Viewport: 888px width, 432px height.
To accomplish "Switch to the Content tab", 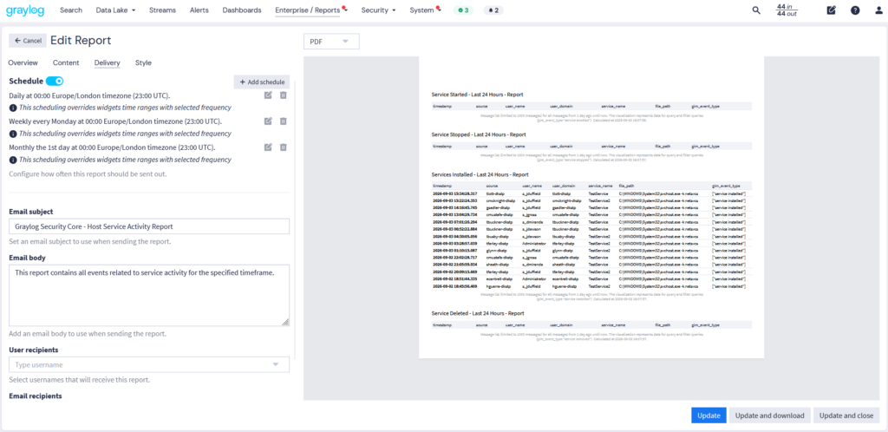I will click(x=66, y=62).
